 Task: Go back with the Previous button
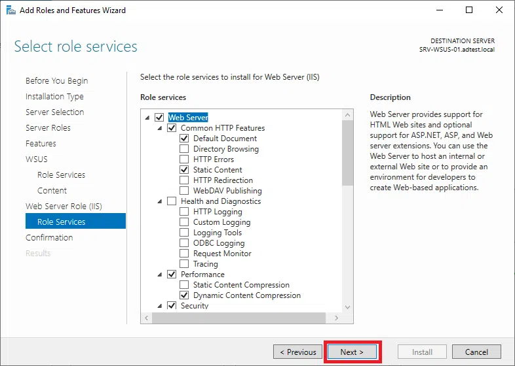[298, 352]
